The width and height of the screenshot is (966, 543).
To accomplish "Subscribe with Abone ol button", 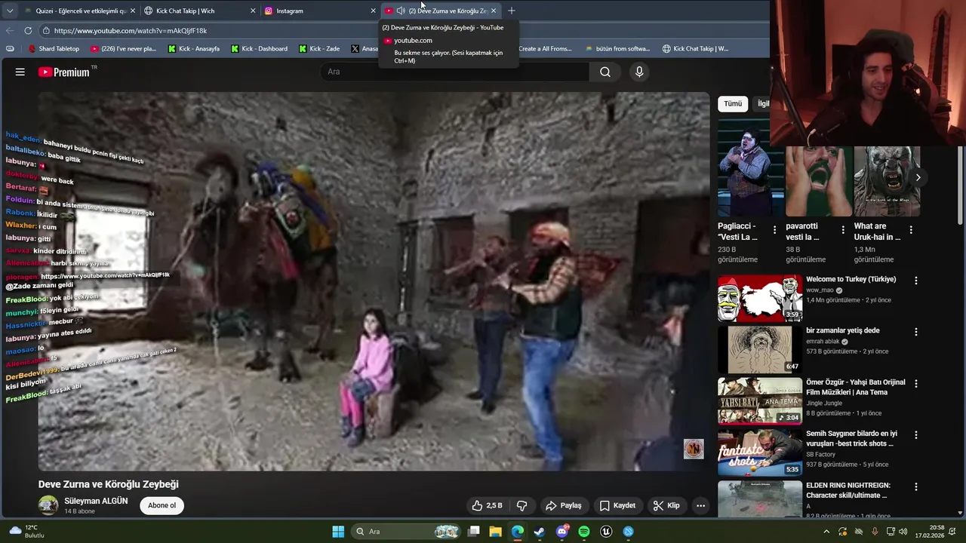I will click(162, 505).
